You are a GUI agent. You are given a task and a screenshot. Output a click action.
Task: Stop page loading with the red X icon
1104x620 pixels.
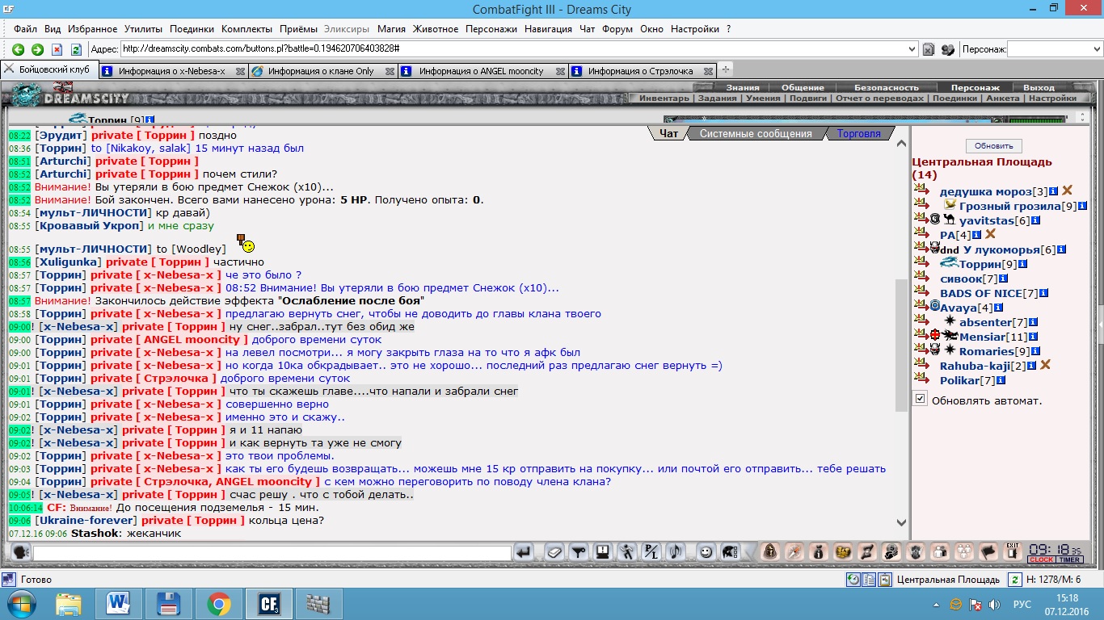57,49
